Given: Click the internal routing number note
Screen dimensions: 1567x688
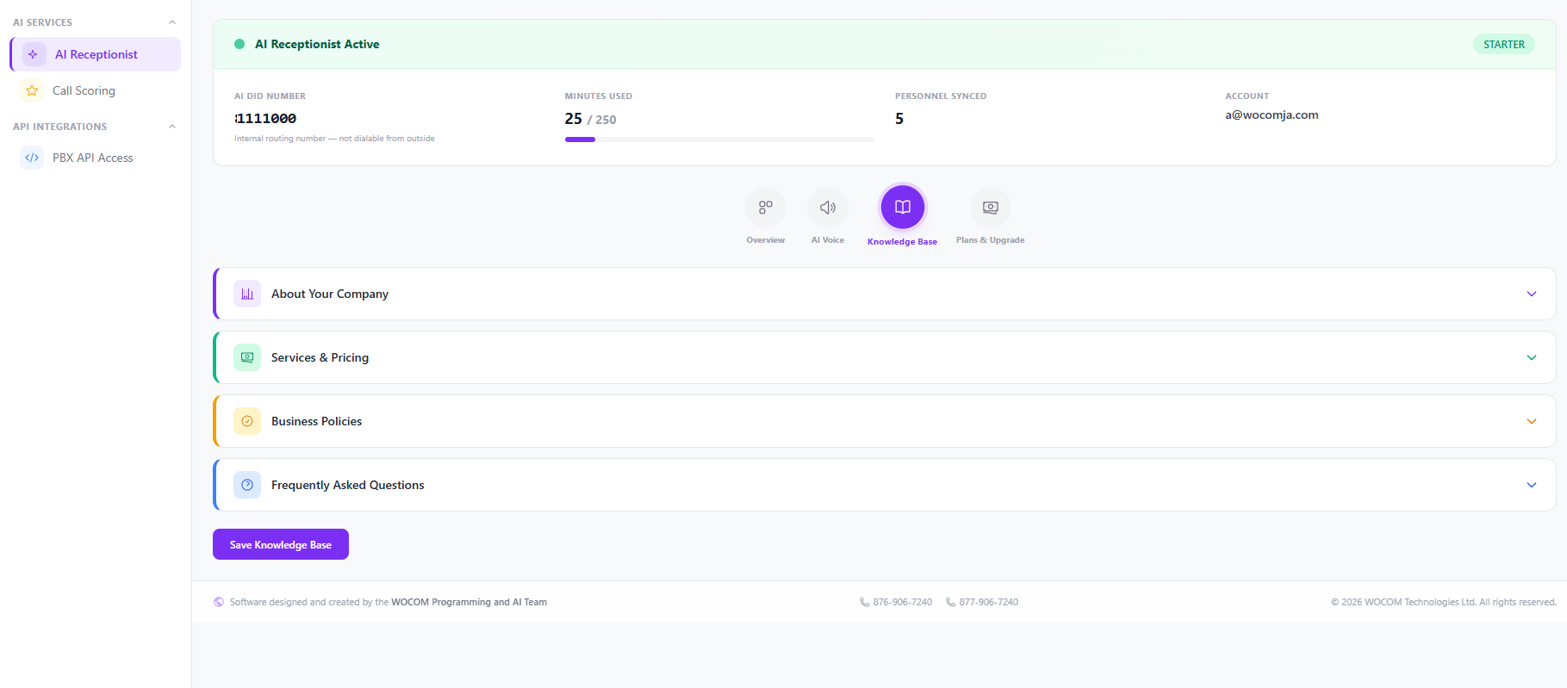Looking at the screenshot, I should (x=334, y=139).
